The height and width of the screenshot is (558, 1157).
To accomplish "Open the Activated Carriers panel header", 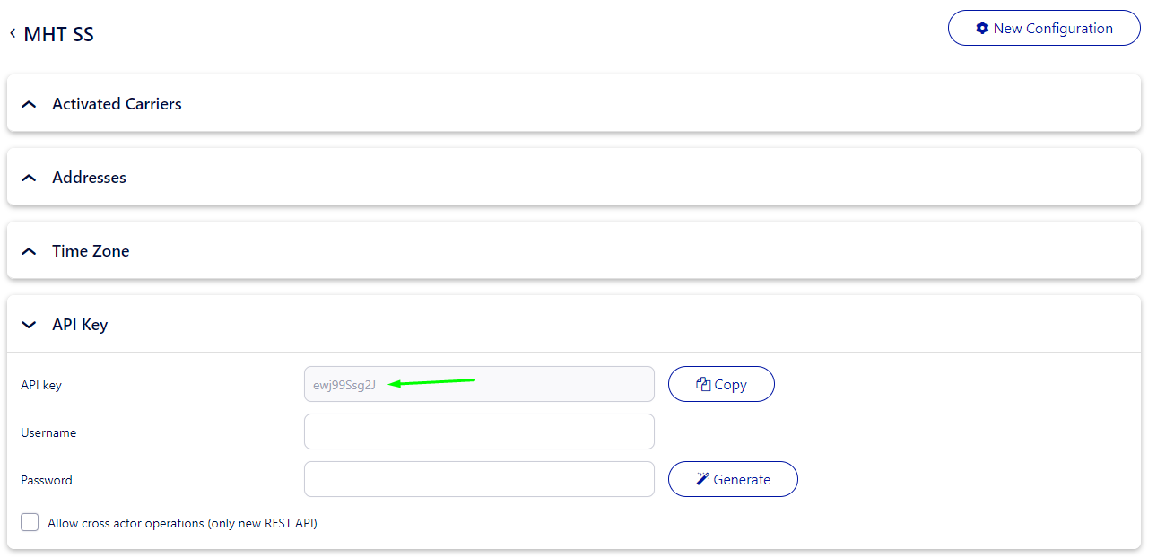I will click(x=117, y=104).
